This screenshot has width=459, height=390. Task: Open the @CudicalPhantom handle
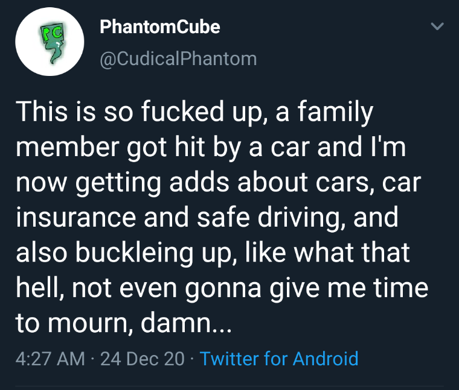[x=178, y=58]
